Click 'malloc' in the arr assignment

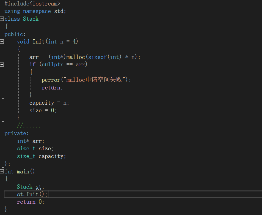76,57
